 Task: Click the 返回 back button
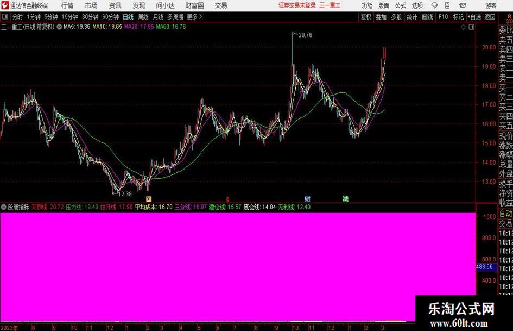[x=490, y=17]
